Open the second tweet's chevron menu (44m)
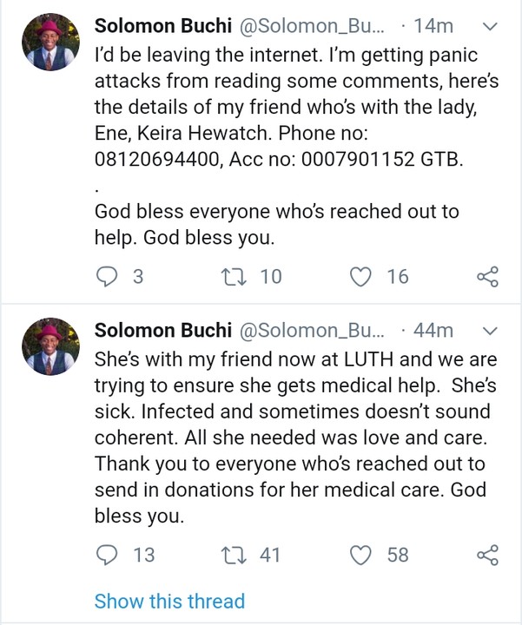This screenshot has height=625, width=522. tap(489, 331)
